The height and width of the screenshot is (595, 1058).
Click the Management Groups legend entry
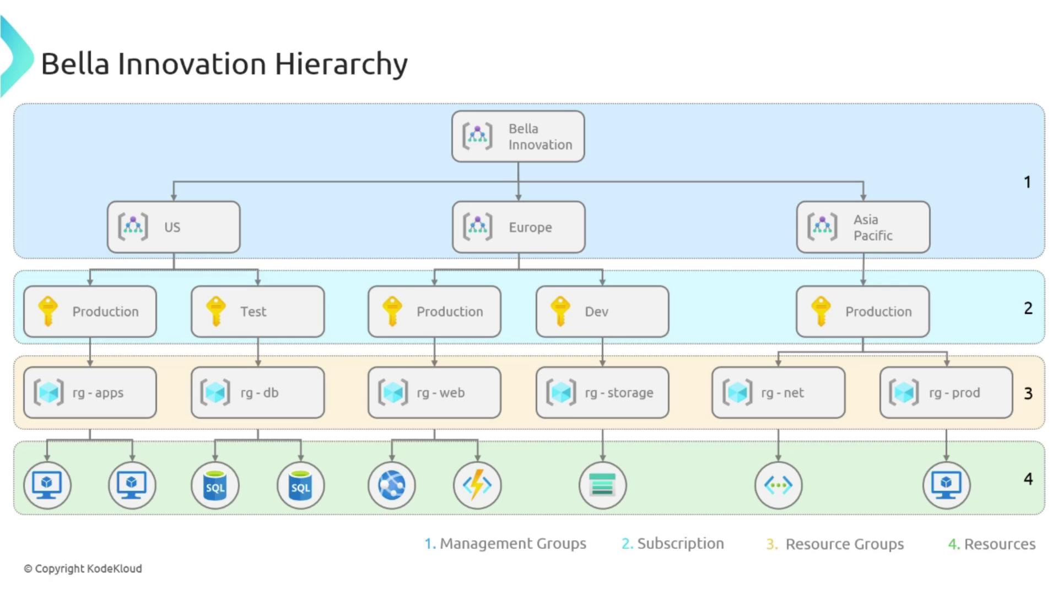(x=505, y=544)
